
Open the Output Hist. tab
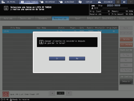94,18
